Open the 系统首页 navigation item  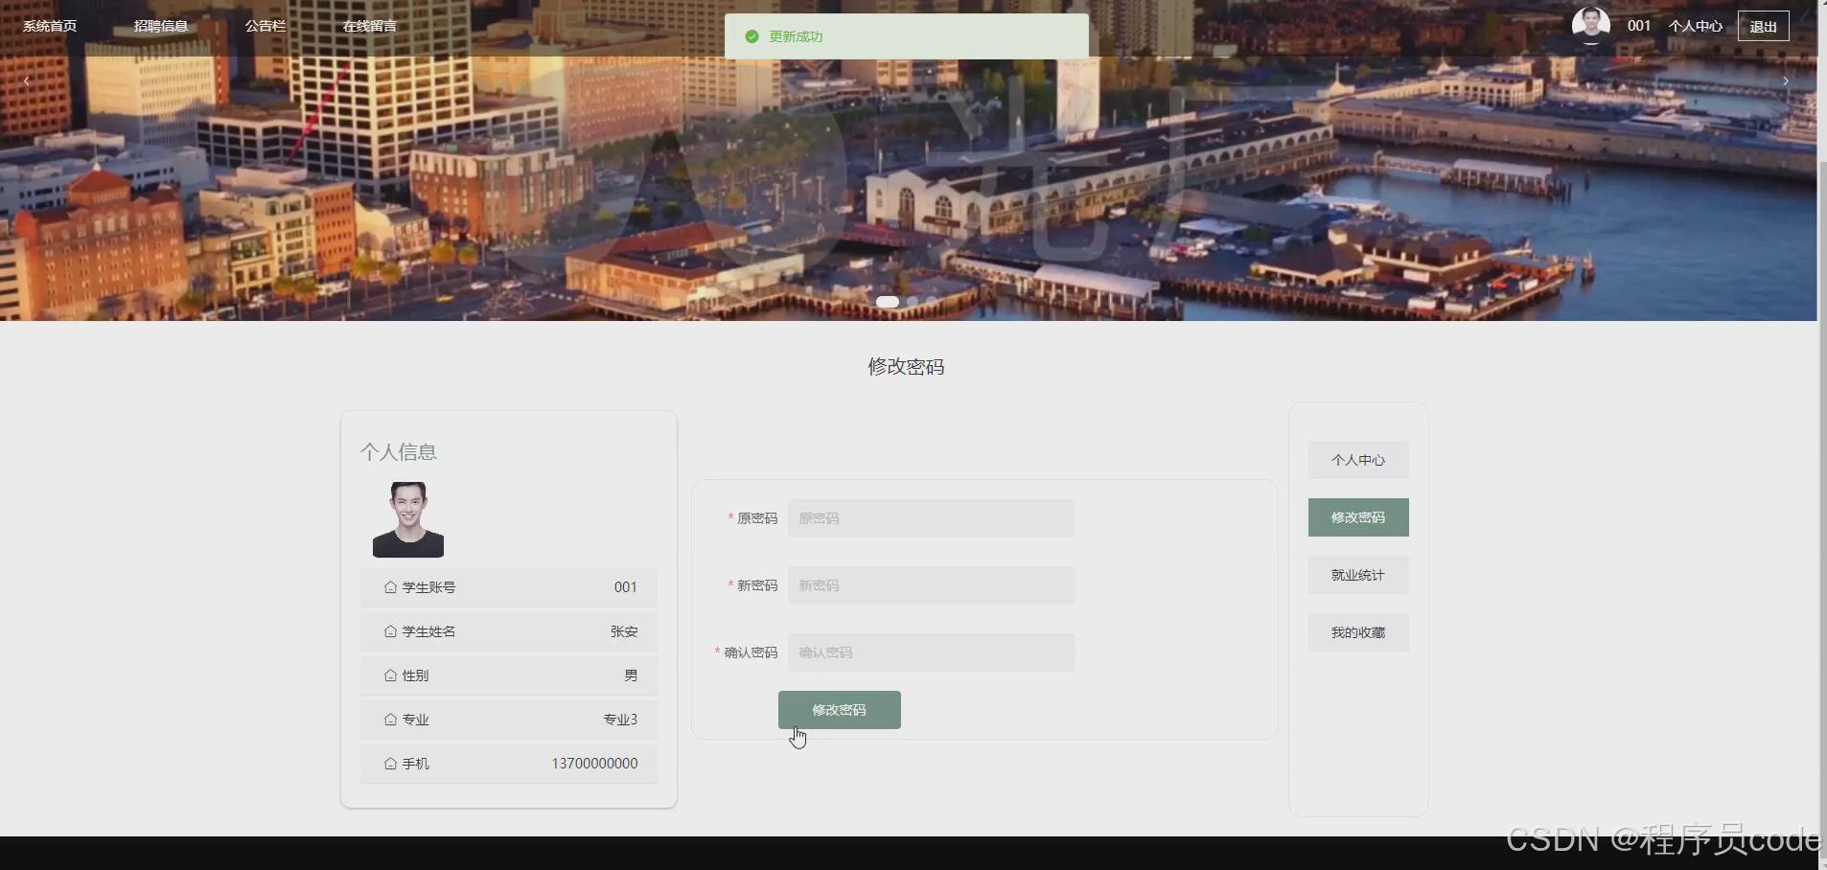(50, 26)
